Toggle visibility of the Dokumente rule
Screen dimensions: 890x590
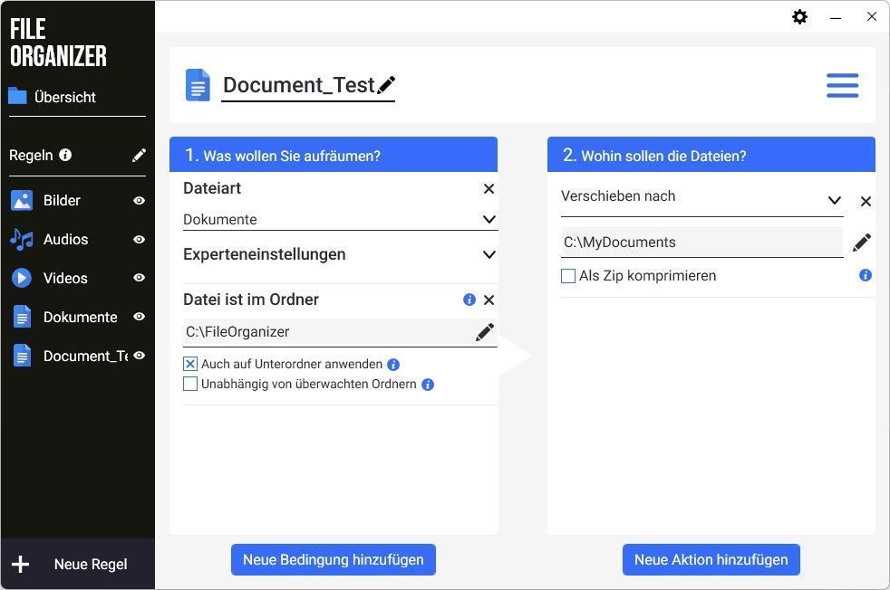(139, 317)
